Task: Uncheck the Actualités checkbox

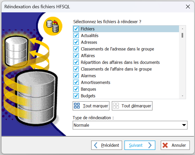Action: click(76, 36)
